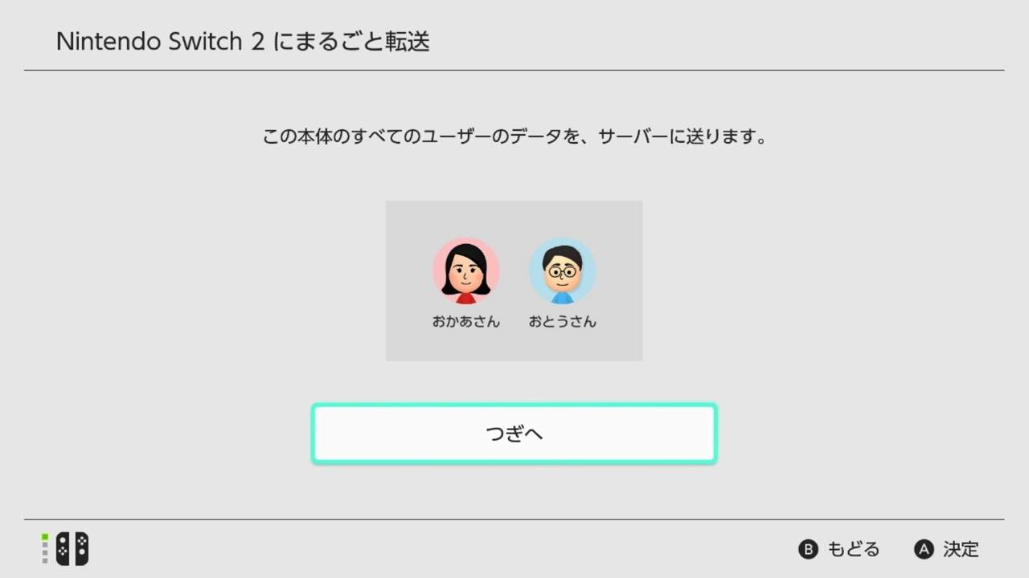Click the left Joy-Con in the controller icon
This screenshot has width=1029, height=578.
(x=64, y=549)
